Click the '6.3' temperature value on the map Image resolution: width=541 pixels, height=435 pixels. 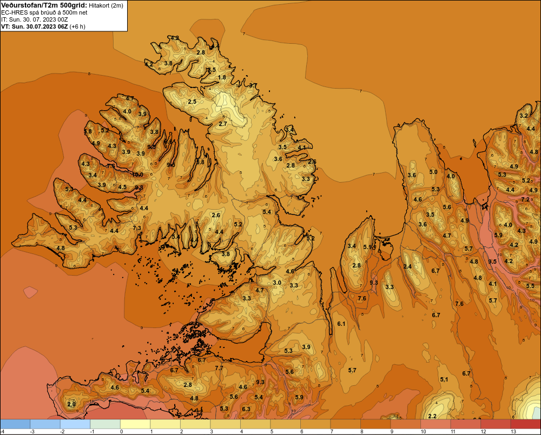246,409
